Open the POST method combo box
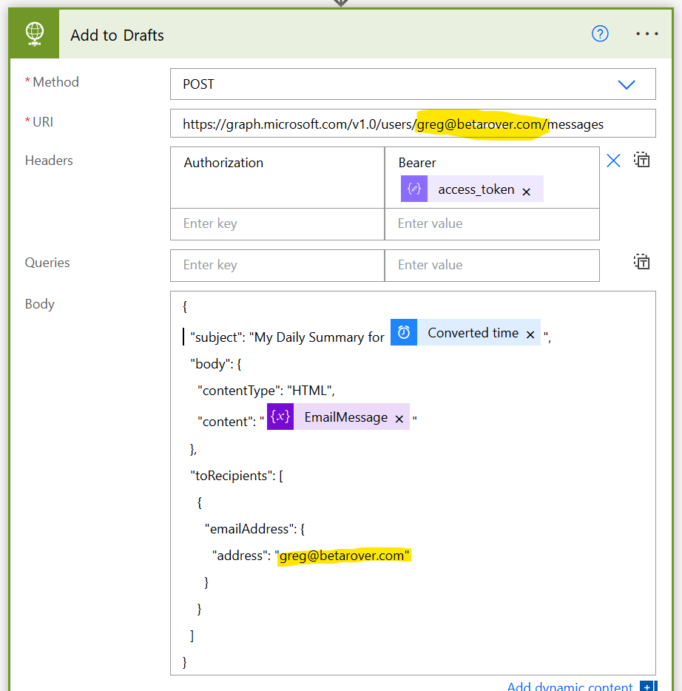Viewport: 682px width, 691px height. tap(392, 84)
